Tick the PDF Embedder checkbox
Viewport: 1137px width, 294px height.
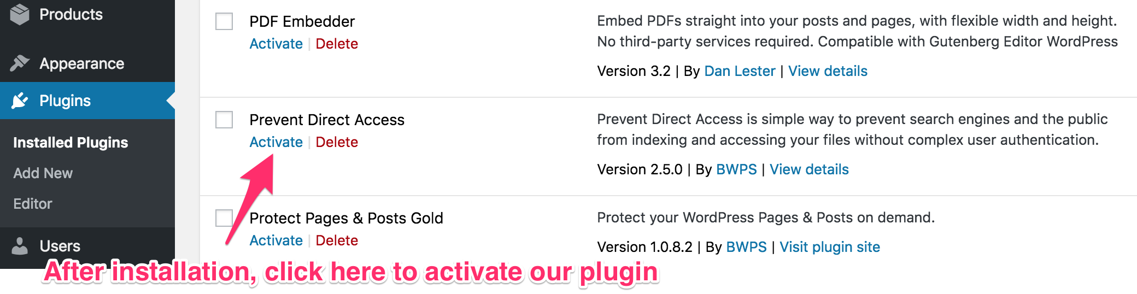point(224,21)
